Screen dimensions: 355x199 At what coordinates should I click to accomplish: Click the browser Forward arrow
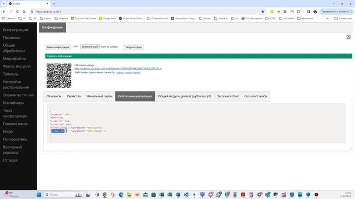pos(11,12)
